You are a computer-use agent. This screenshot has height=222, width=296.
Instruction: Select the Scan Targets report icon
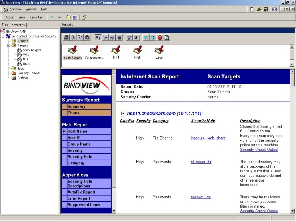pos(73,52)
